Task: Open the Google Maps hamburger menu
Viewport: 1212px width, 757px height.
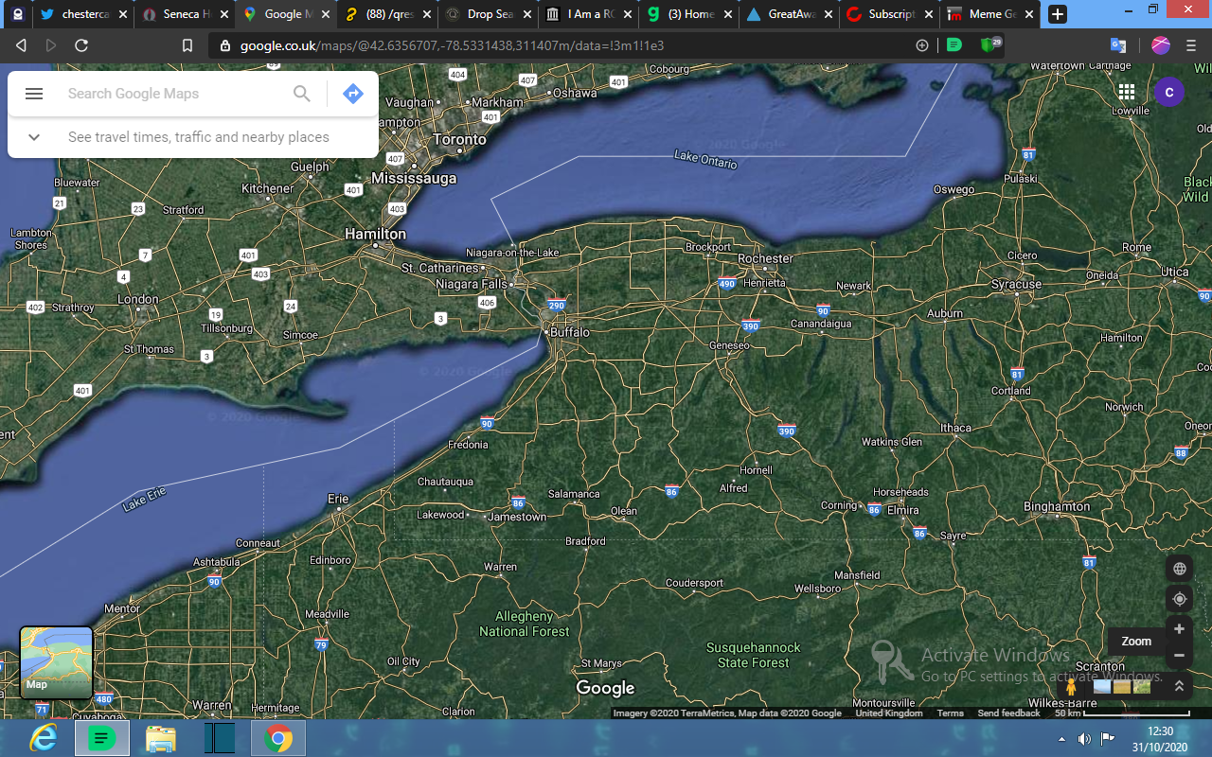Action: click(x=34, y=94)
